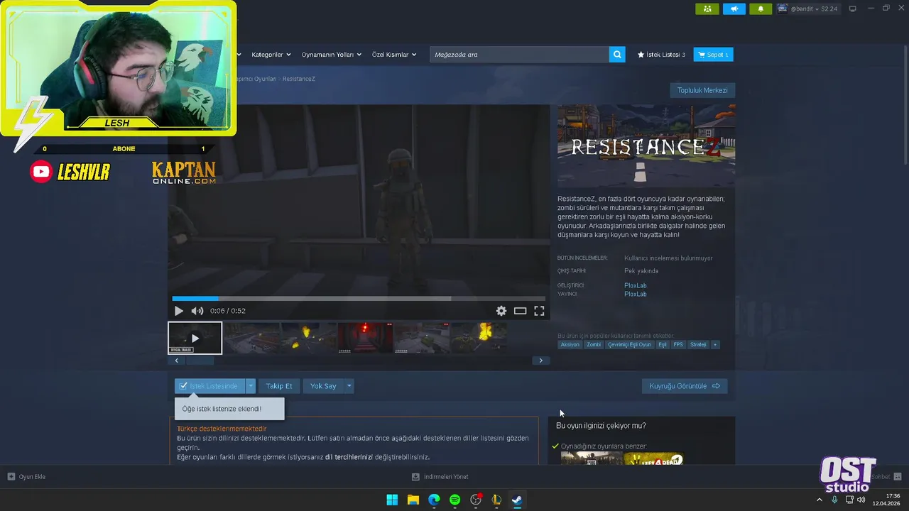Seek using the trailer progress bar
The image size is (909, 511).
[x=359, y=299]
